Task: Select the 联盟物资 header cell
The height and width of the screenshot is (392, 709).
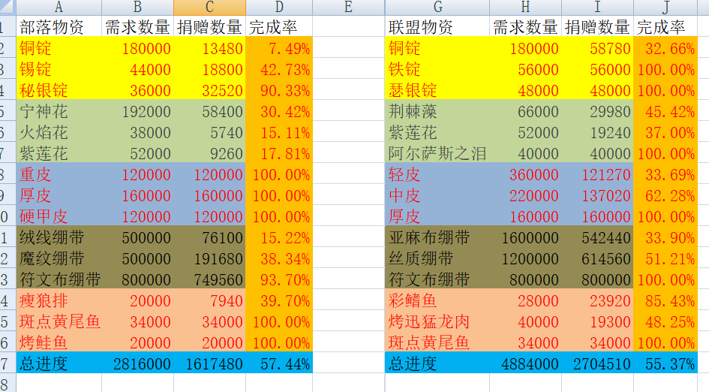Action: point(422,28)
